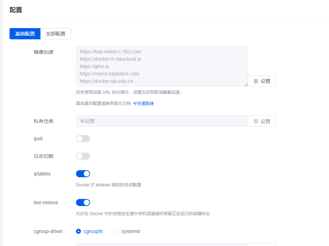329x246 pixels.
Task: Switch to the 基础配置 tab
Action: (25, 34)
